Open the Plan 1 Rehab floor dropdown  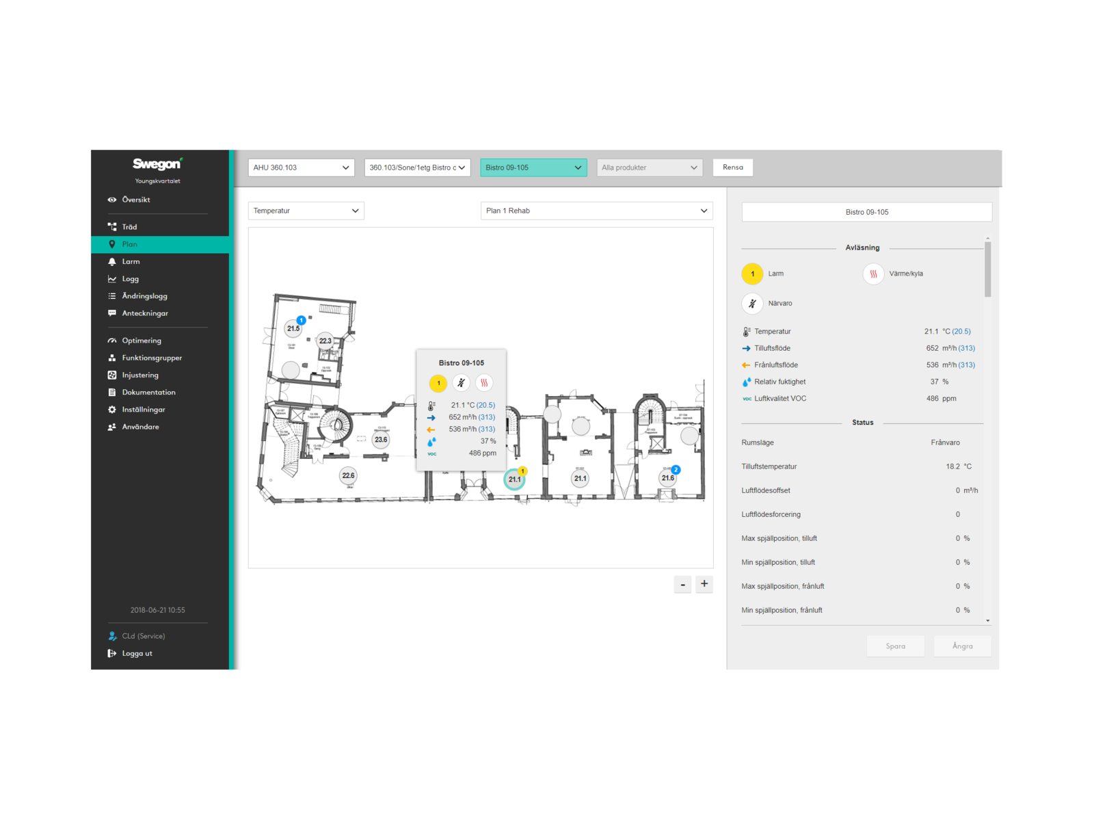click(x=596, y=211)
